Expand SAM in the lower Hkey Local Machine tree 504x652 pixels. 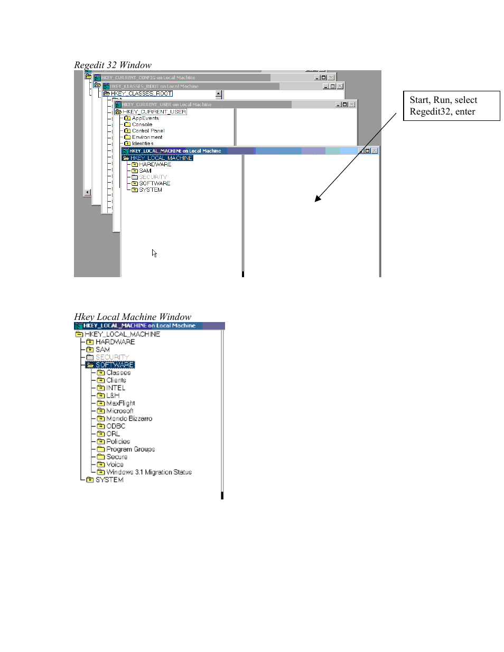tap(90, 349)
